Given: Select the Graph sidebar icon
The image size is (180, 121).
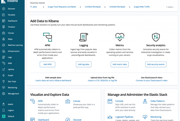Looking at the screenshot, I should 4,75.
